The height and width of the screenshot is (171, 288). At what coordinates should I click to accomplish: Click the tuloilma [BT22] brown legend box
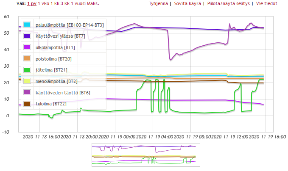point(27,103)
